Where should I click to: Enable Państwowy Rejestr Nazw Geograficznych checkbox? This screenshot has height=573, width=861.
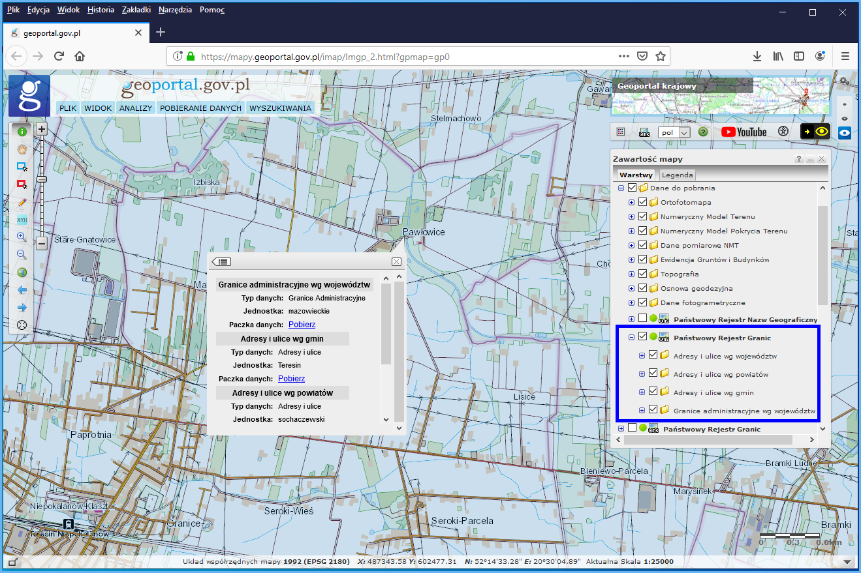coord(642,318)
